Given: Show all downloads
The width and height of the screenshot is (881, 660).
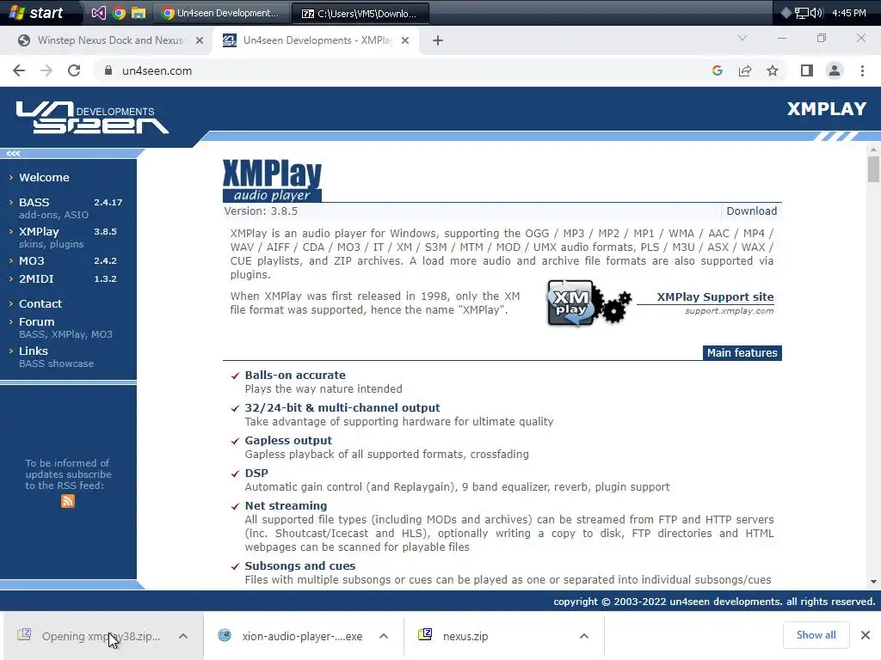Looking at the screenshot, I should (x=816, y=635).
